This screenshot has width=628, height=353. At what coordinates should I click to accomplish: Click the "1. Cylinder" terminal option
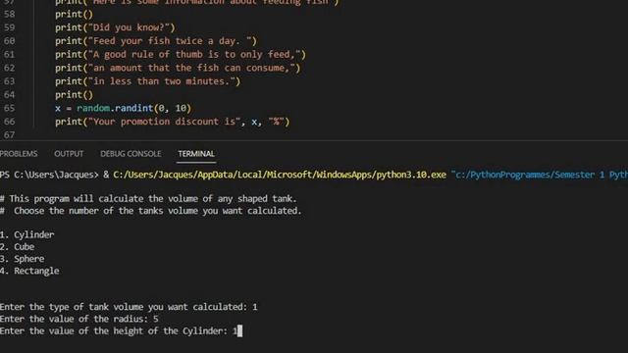26,235
